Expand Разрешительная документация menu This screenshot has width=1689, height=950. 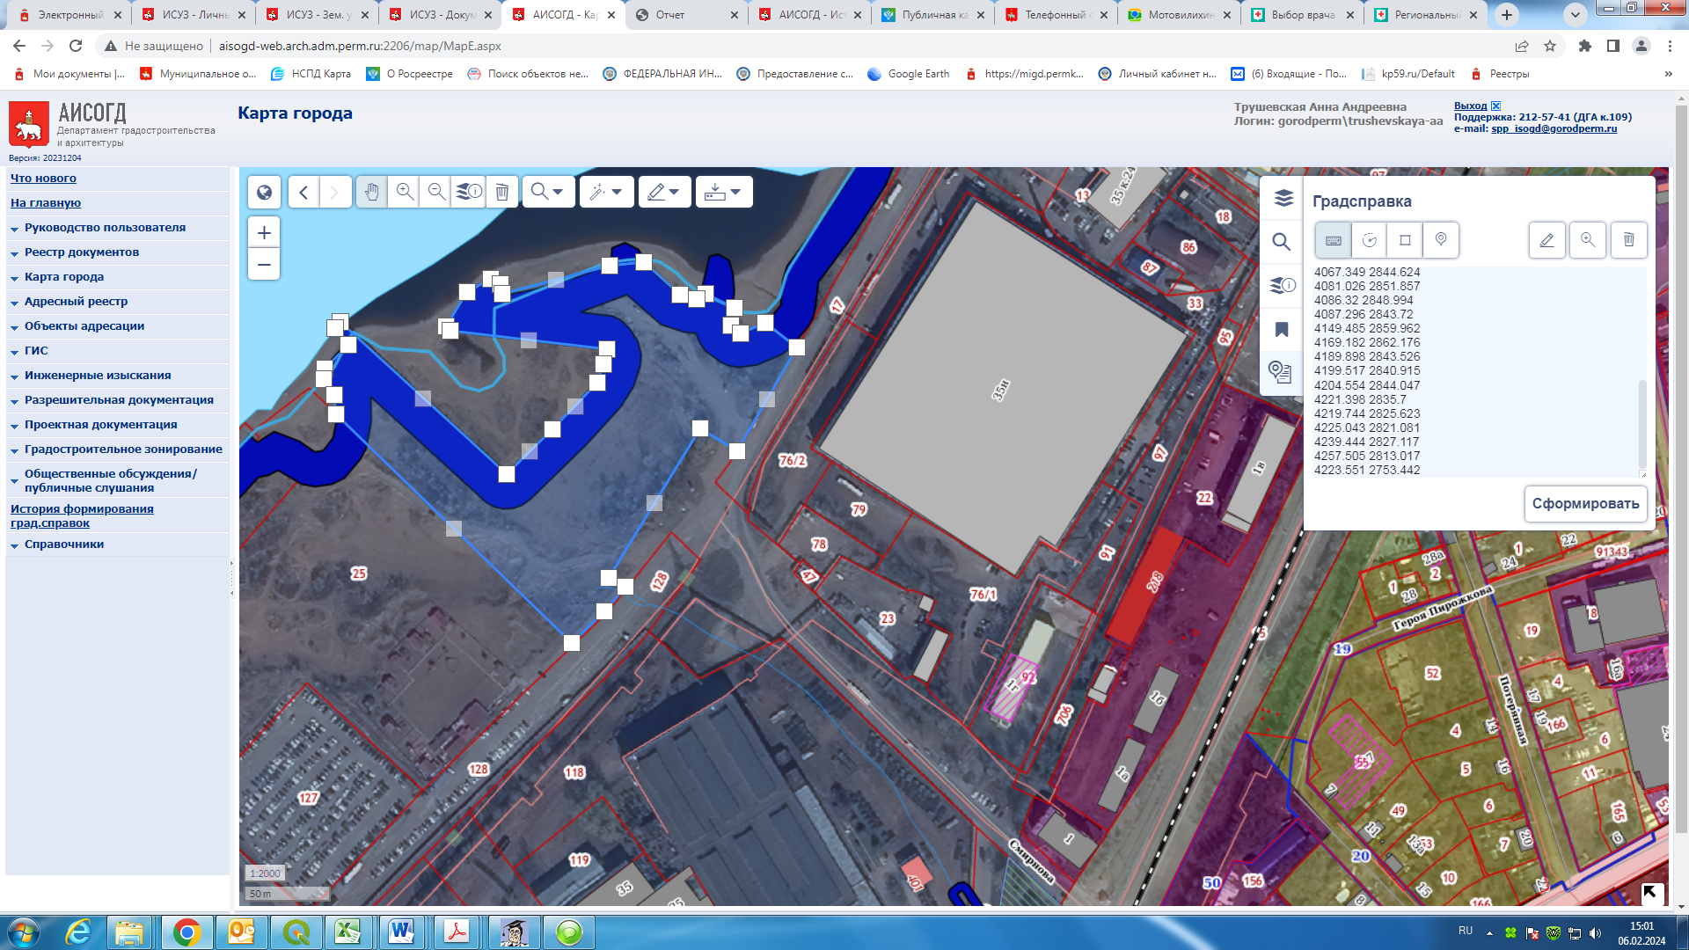(x=119, y=400)
